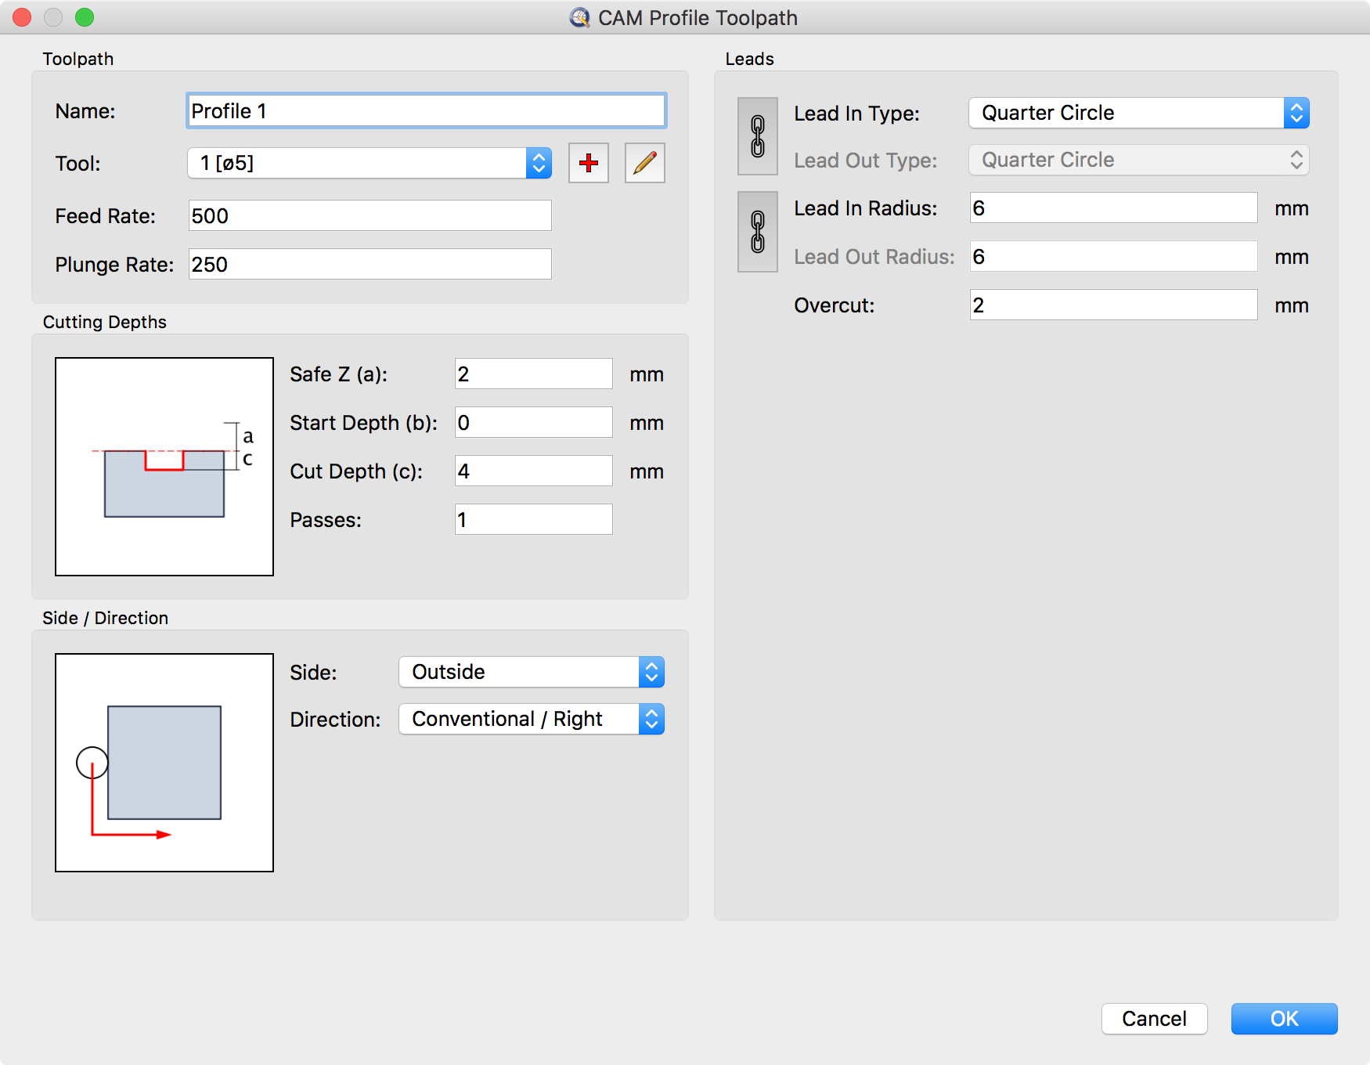Viewport: 1370px width, 1065px height.
Task: Select the Start Depth (b) field
Action: click(x=533, y=423)
